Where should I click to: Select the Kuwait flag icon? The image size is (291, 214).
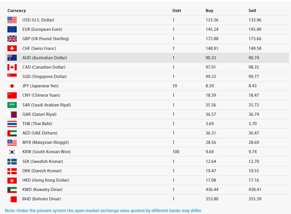point(12,190)
